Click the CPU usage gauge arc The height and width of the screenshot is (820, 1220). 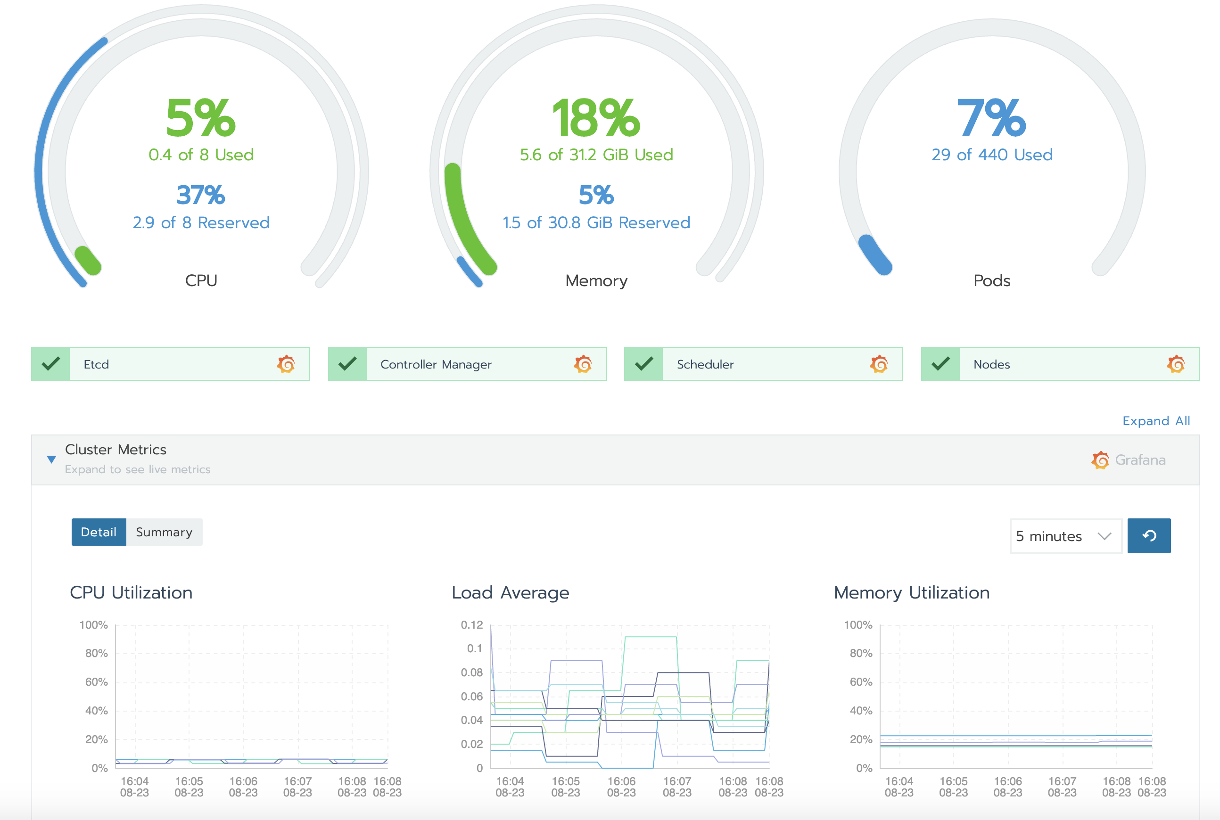pyautogui.click(x=87, y=260)
